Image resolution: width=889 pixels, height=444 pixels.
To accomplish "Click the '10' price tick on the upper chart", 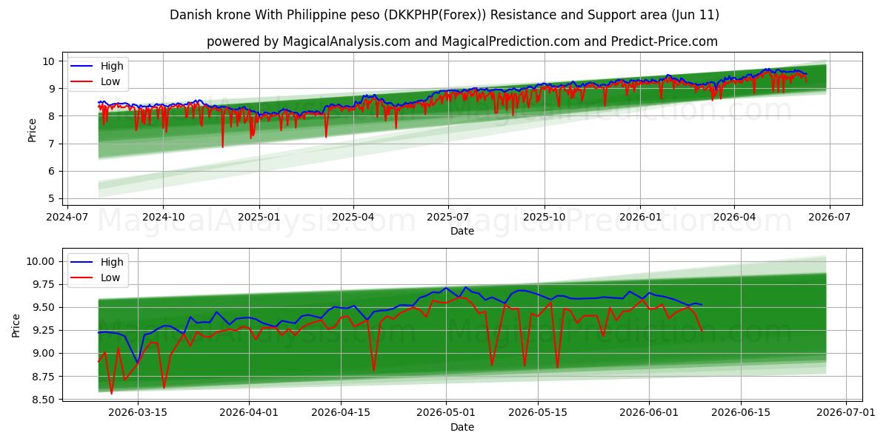I will (x=49, y=61).
